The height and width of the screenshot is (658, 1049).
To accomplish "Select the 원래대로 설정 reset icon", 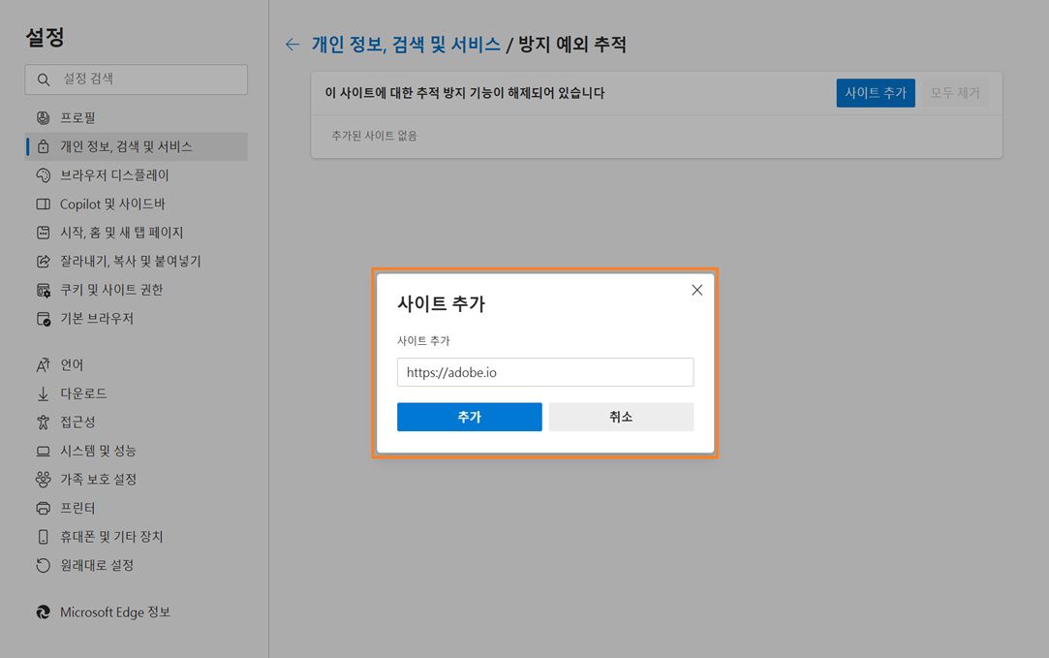I will click(x=42, y=566).
